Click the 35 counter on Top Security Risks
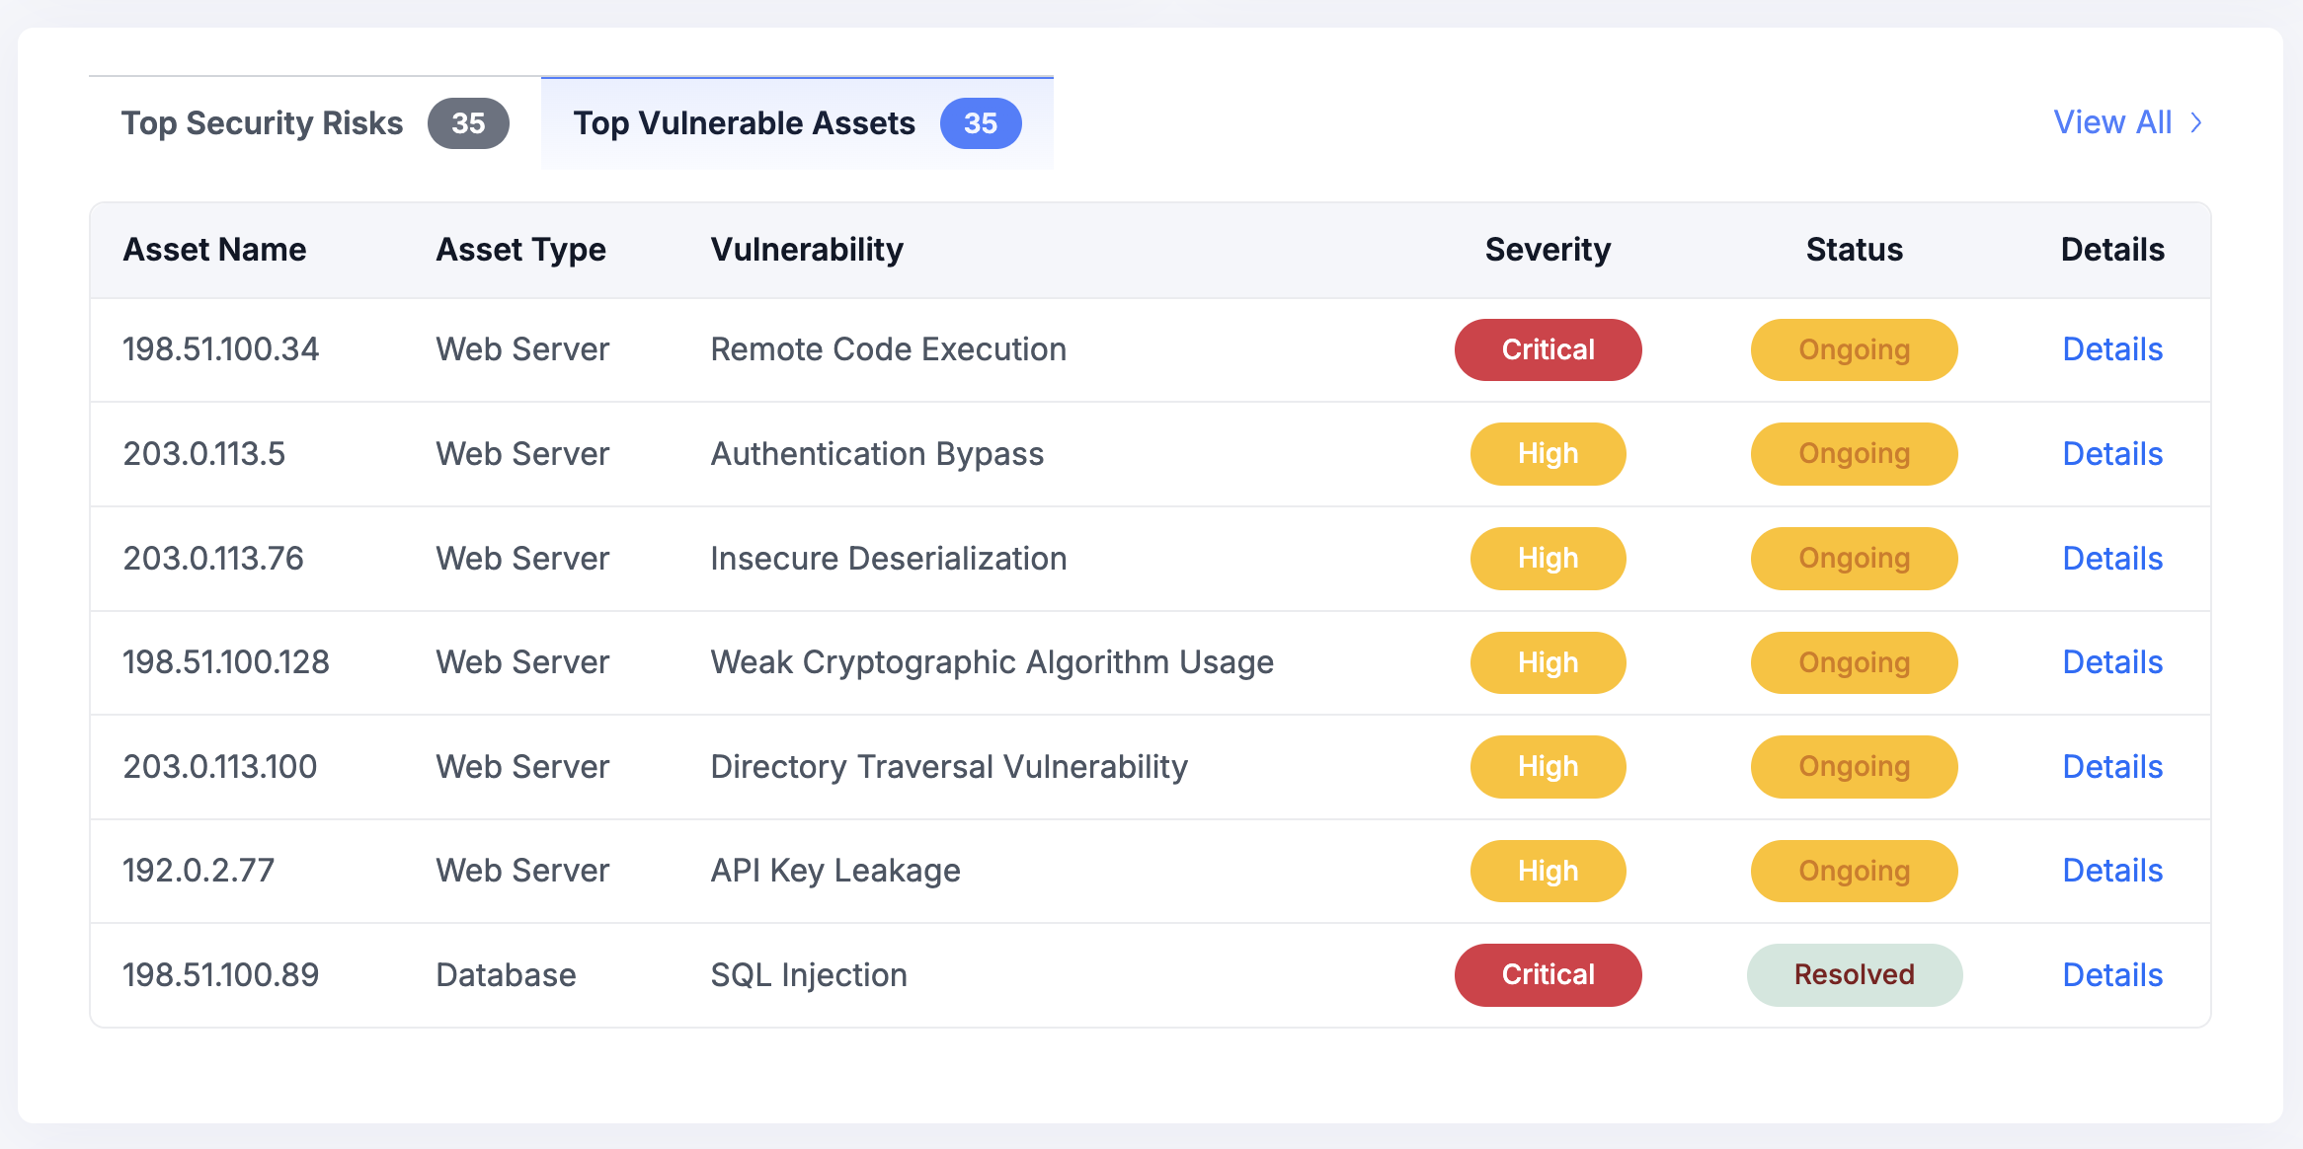 point(468,122)
